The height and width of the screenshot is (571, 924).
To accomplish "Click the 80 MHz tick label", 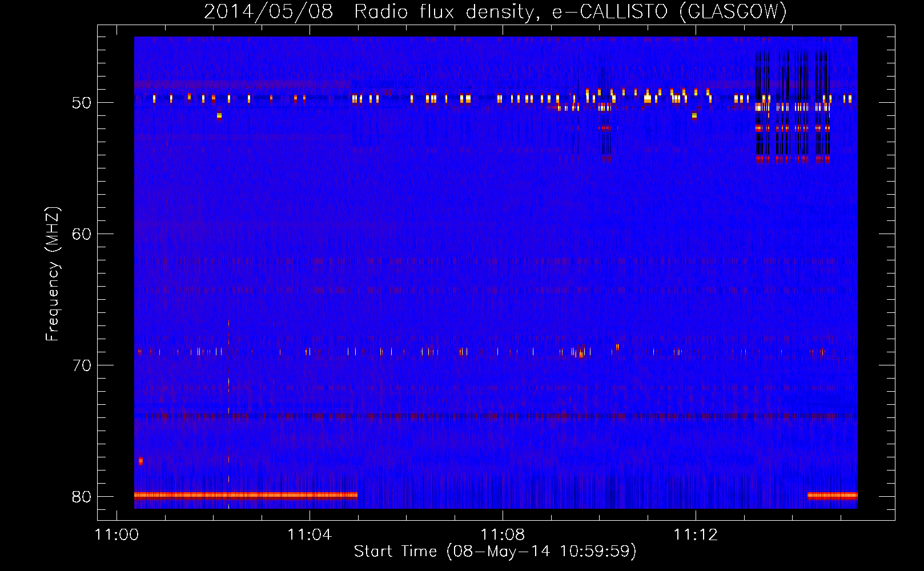I will 82,497.
